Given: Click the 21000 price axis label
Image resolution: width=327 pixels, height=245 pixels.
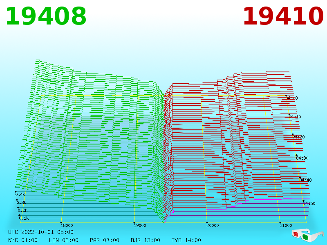Looking at the screenshot, I should coord(285,225).
